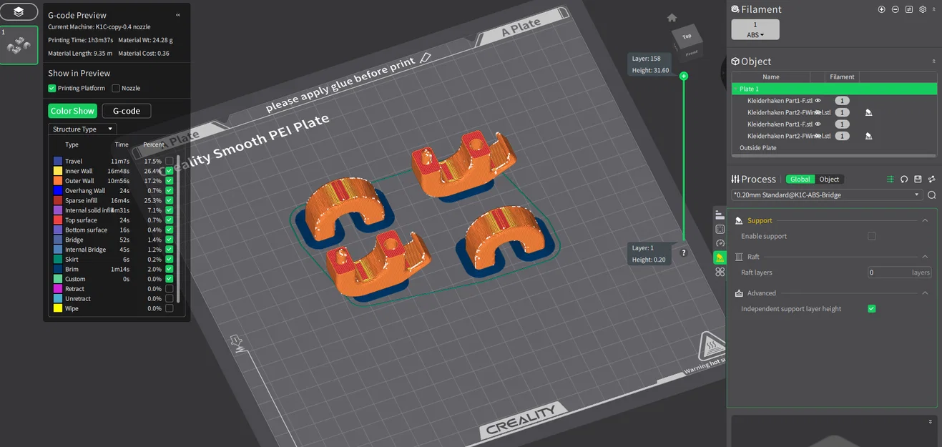Click the save process preset icon

click(x=918, y=180)
